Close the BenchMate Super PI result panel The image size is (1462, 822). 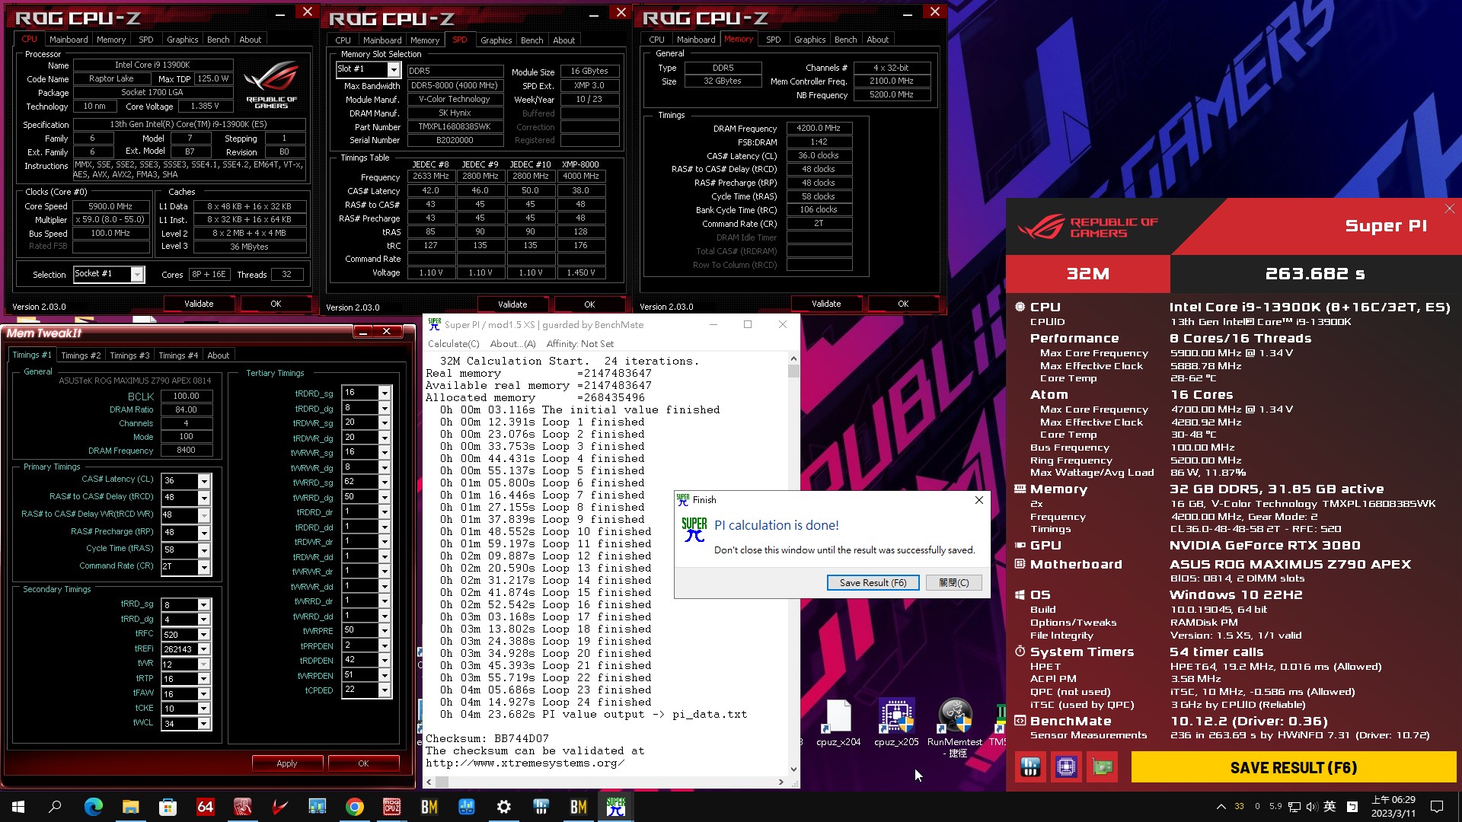pos(1449,209)
